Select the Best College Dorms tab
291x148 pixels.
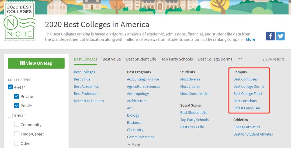pos(215,59)
